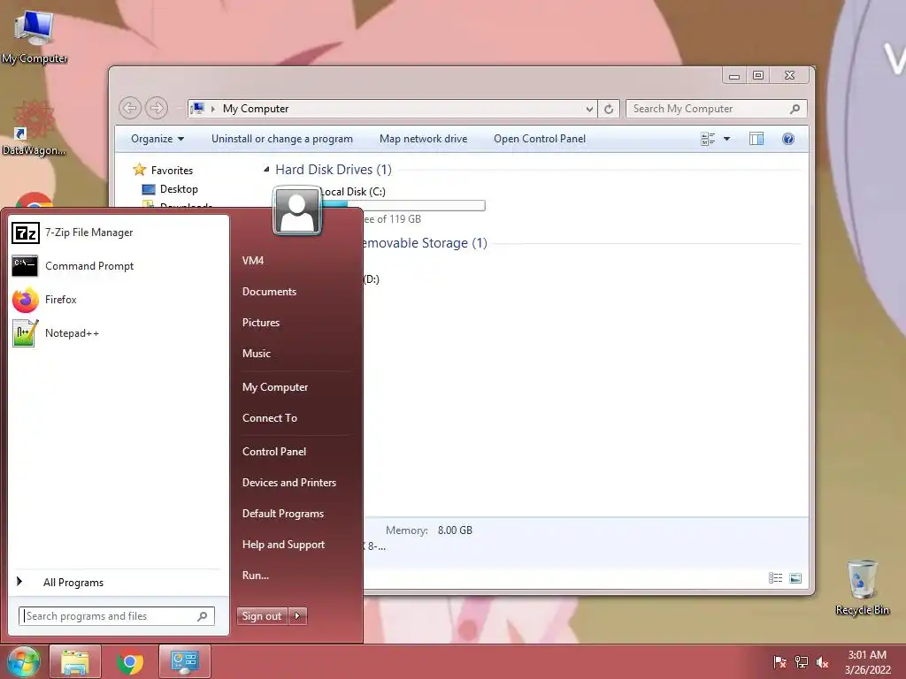The width and height of the screenshot is (906, 679).
Task: Click Map network drive
Action: tap(424, 139)
